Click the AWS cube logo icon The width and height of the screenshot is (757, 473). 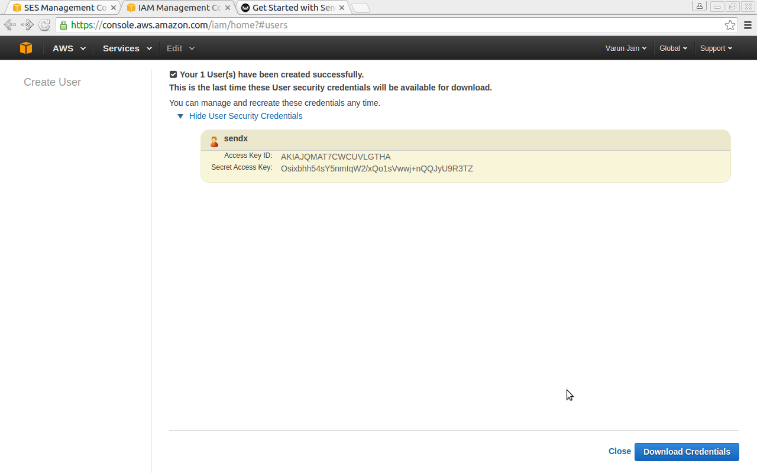[26, 48]
